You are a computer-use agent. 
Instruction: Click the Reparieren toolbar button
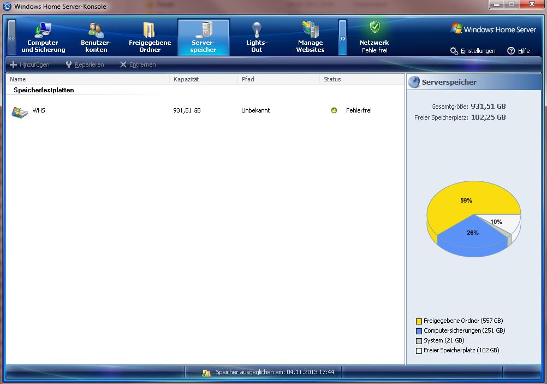[x=85, y=64]
